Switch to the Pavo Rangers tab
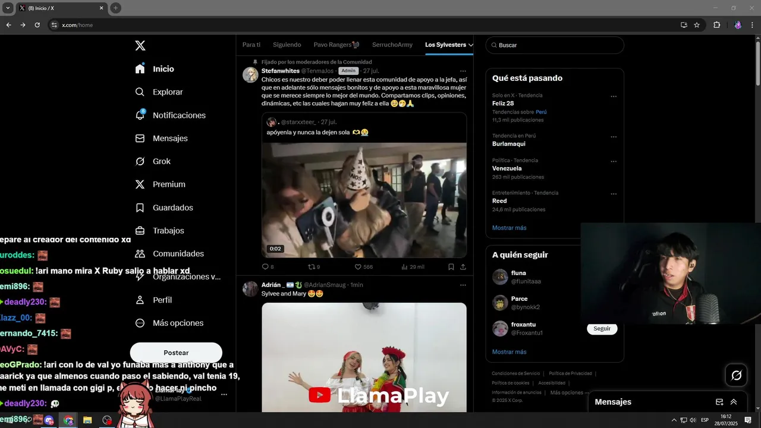 point(337,45)
